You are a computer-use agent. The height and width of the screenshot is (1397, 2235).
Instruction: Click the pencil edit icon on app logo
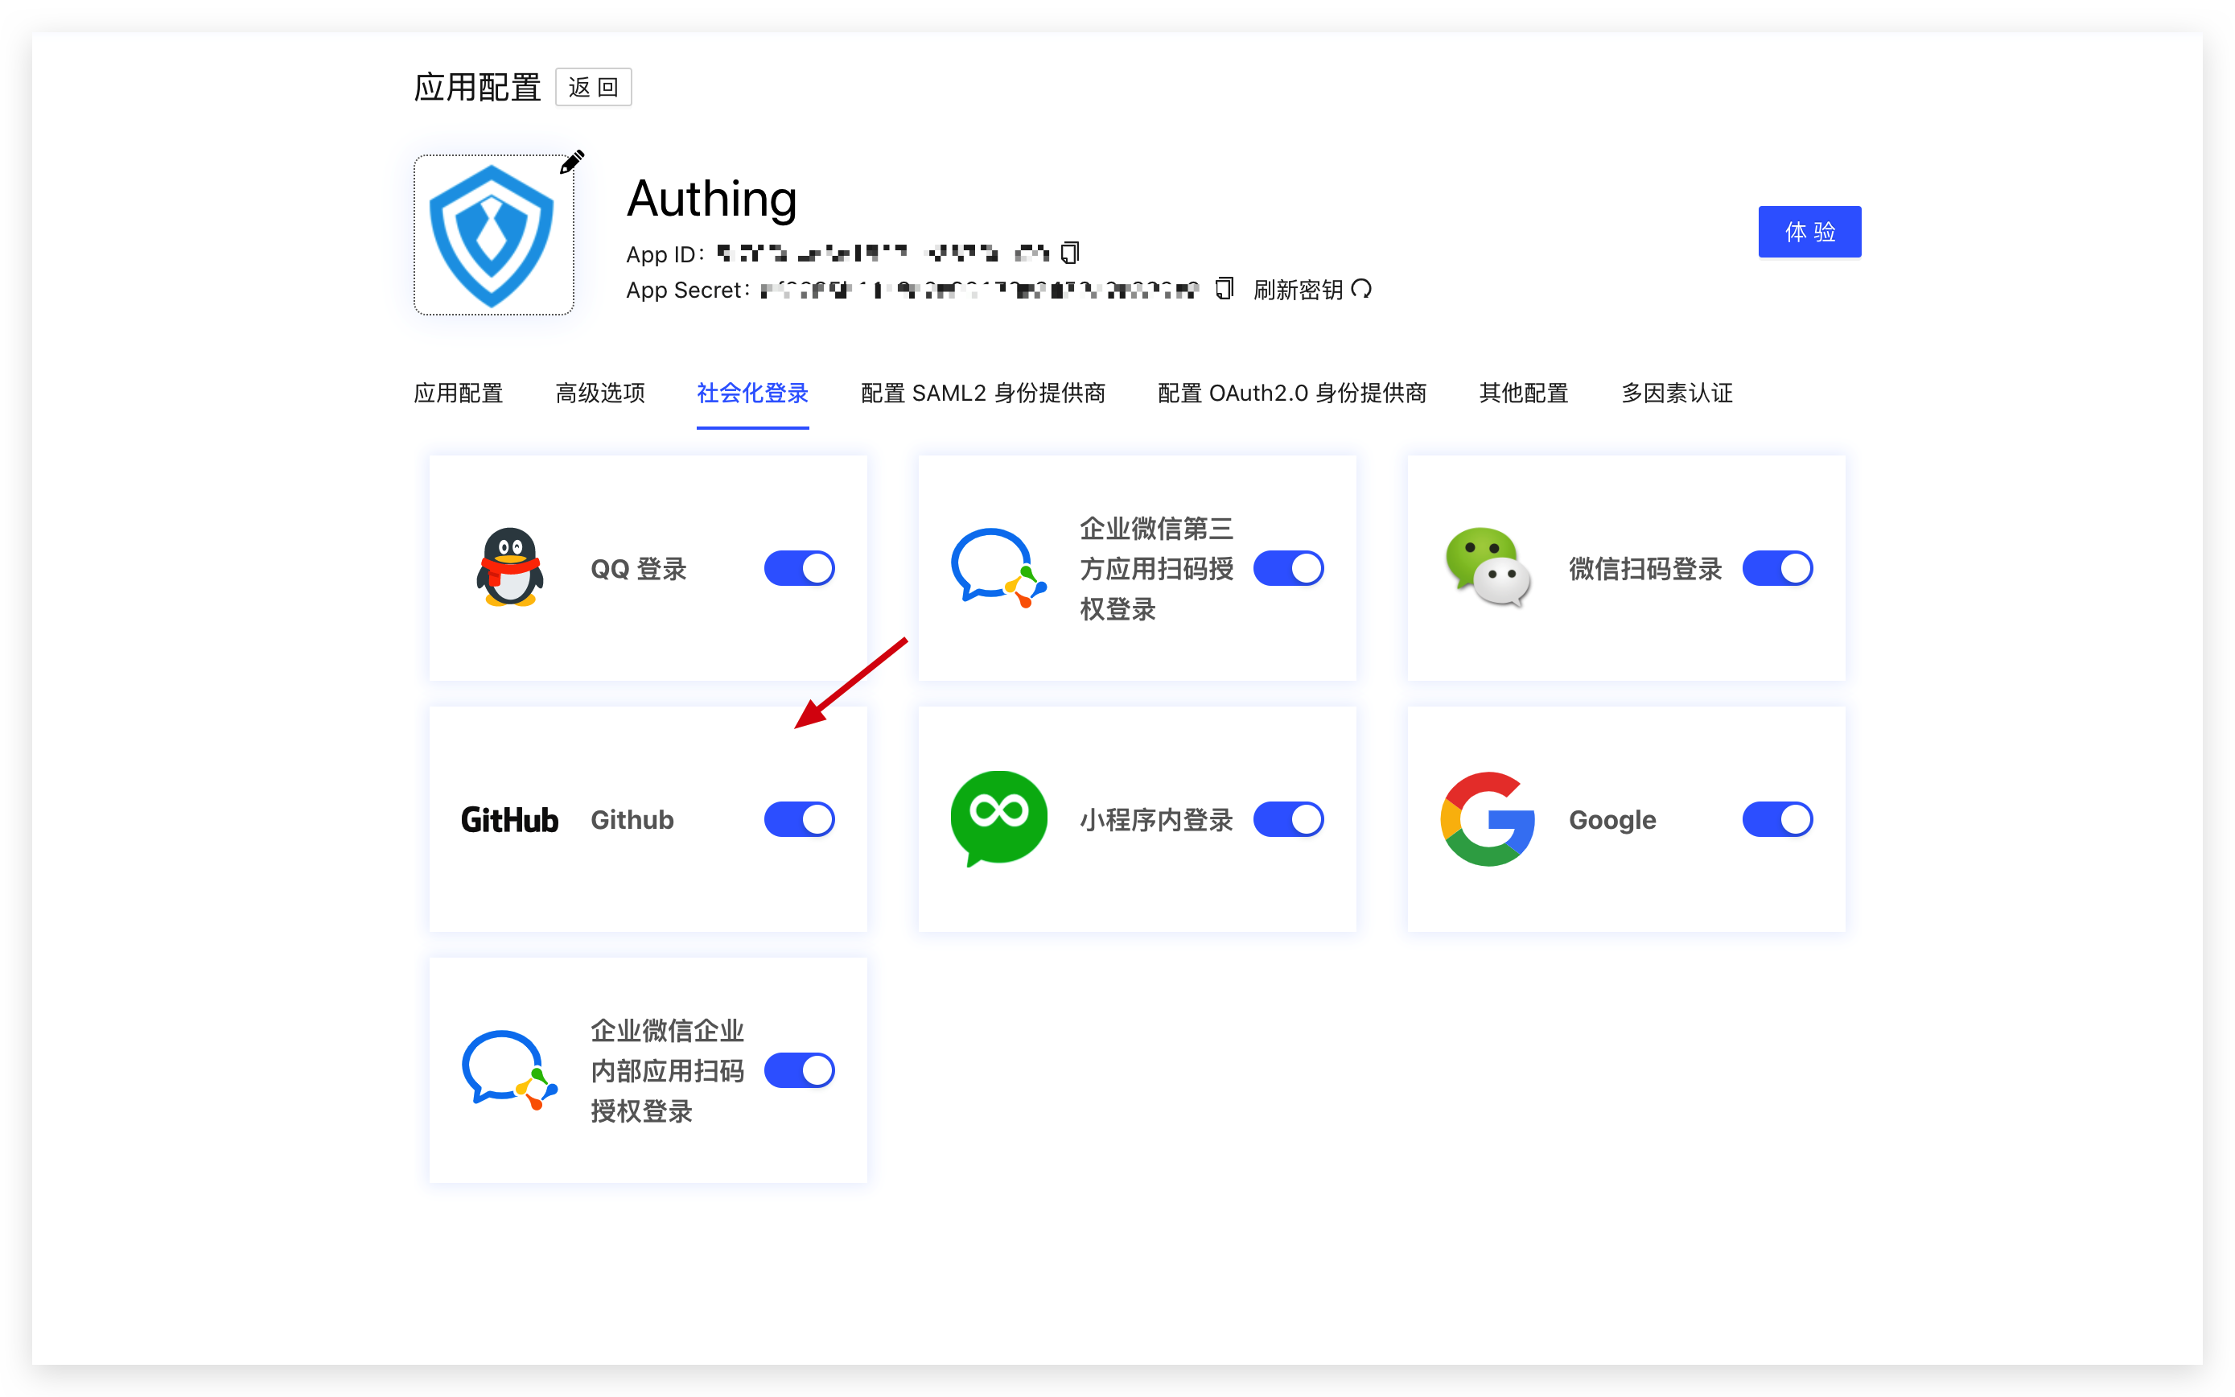point(572,162)
